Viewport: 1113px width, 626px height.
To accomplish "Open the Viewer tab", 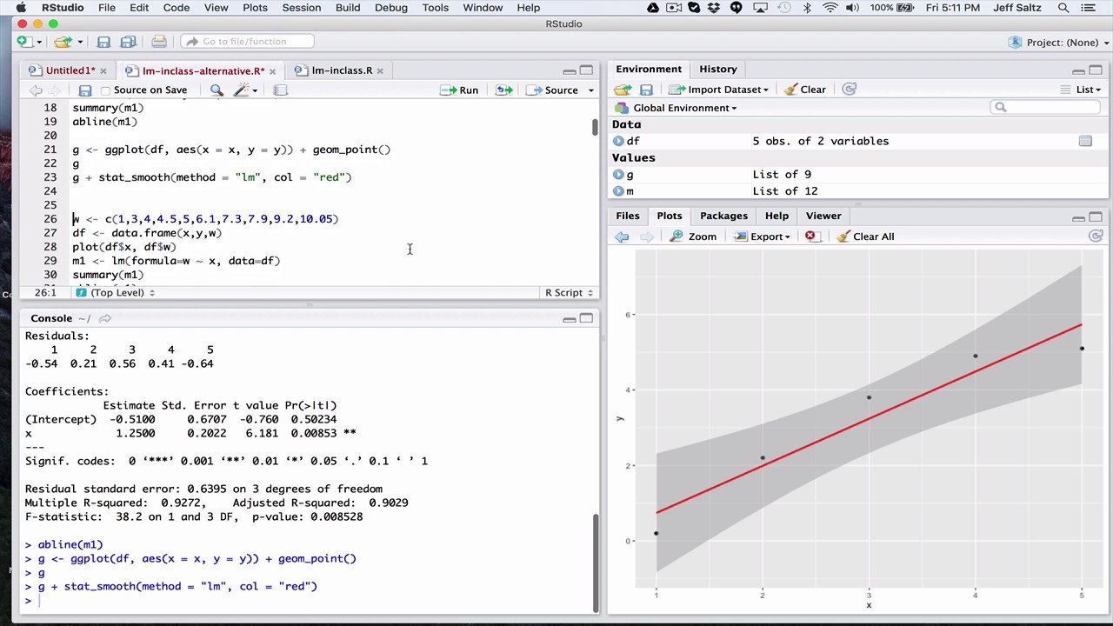I will (823, 216).
